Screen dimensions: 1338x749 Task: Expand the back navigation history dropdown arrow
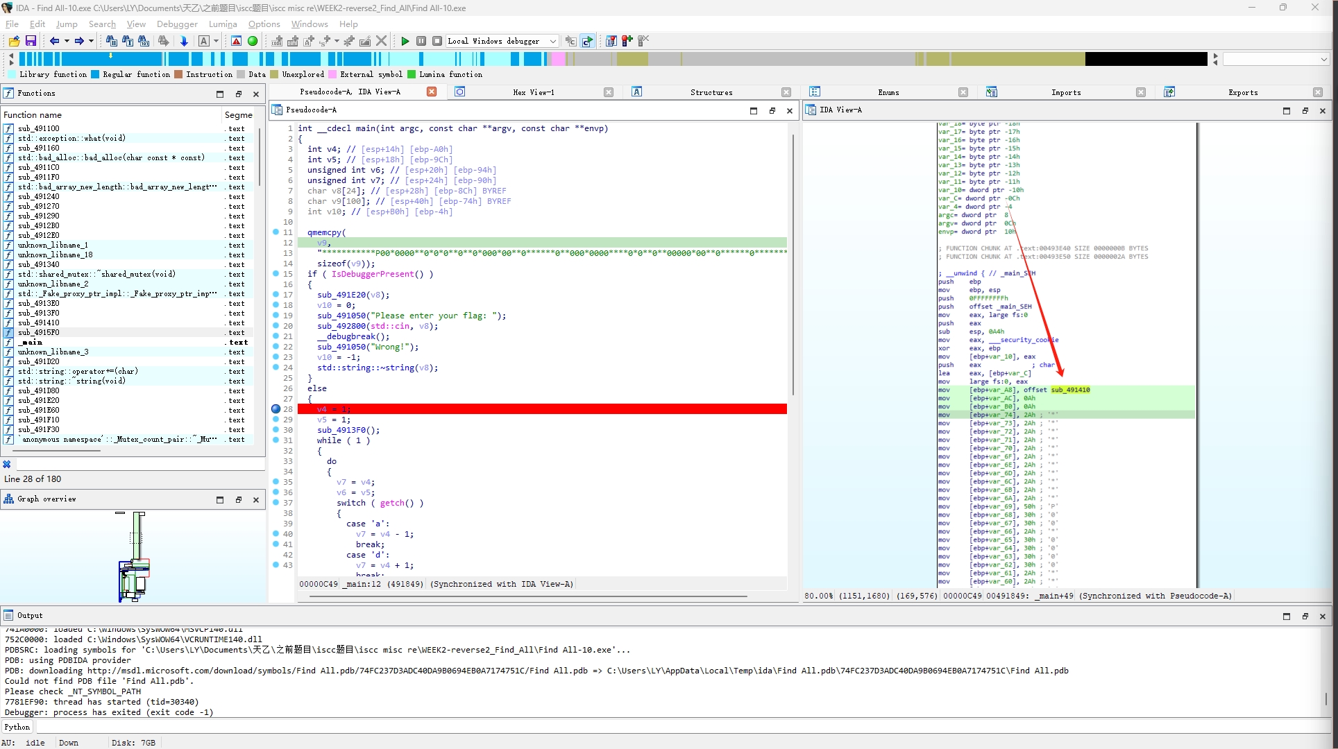[x=67, y=41]
